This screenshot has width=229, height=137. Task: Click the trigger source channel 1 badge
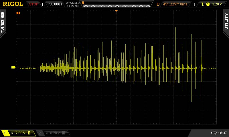tap(208, 4)
